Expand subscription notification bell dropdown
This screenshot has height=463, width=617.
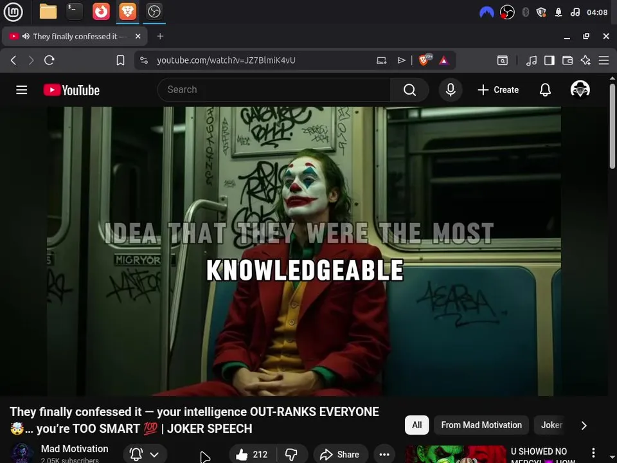point(145,455)
